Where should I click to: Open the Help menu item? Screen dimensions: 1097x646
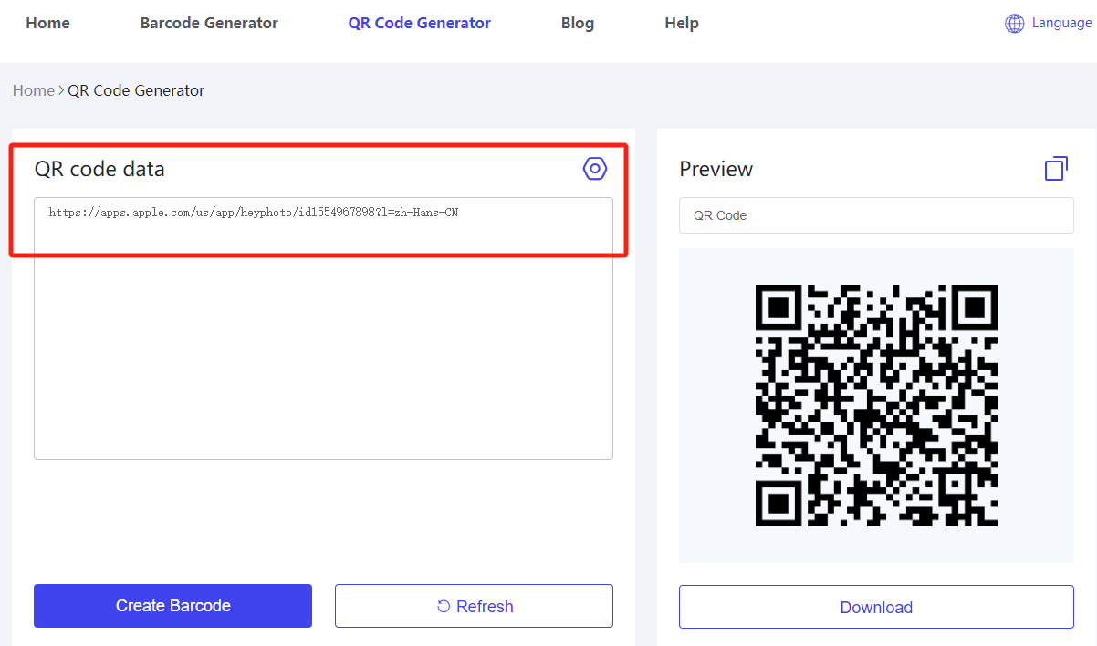click(682, 24)
